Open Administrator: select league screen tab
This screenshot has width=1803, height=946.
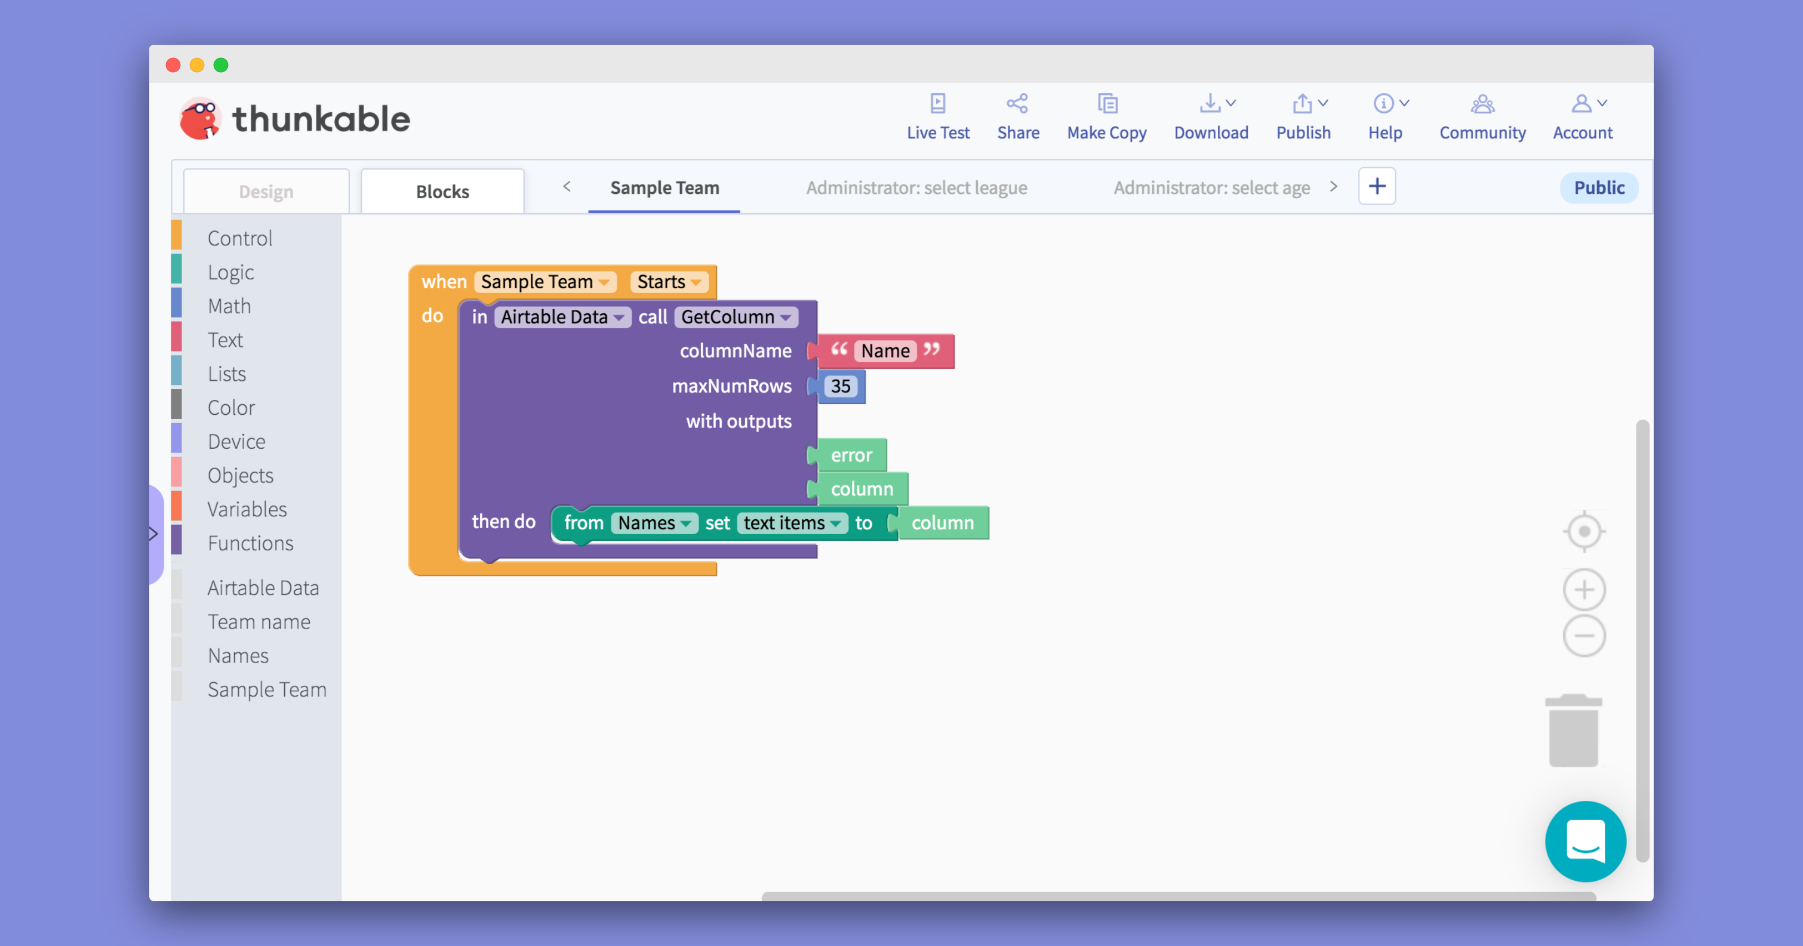pos(916,187)
